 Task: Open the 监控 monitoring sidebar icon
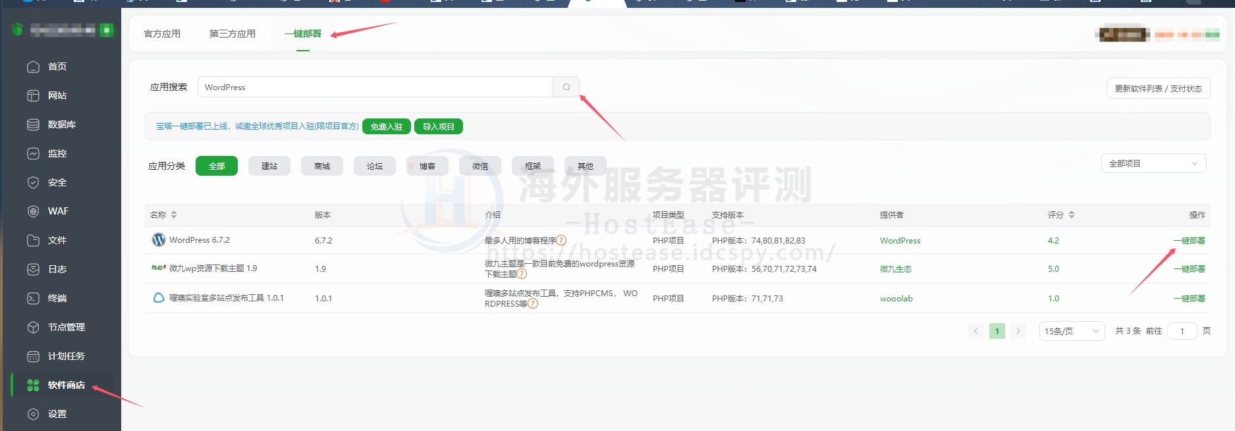tap(33, 153)
